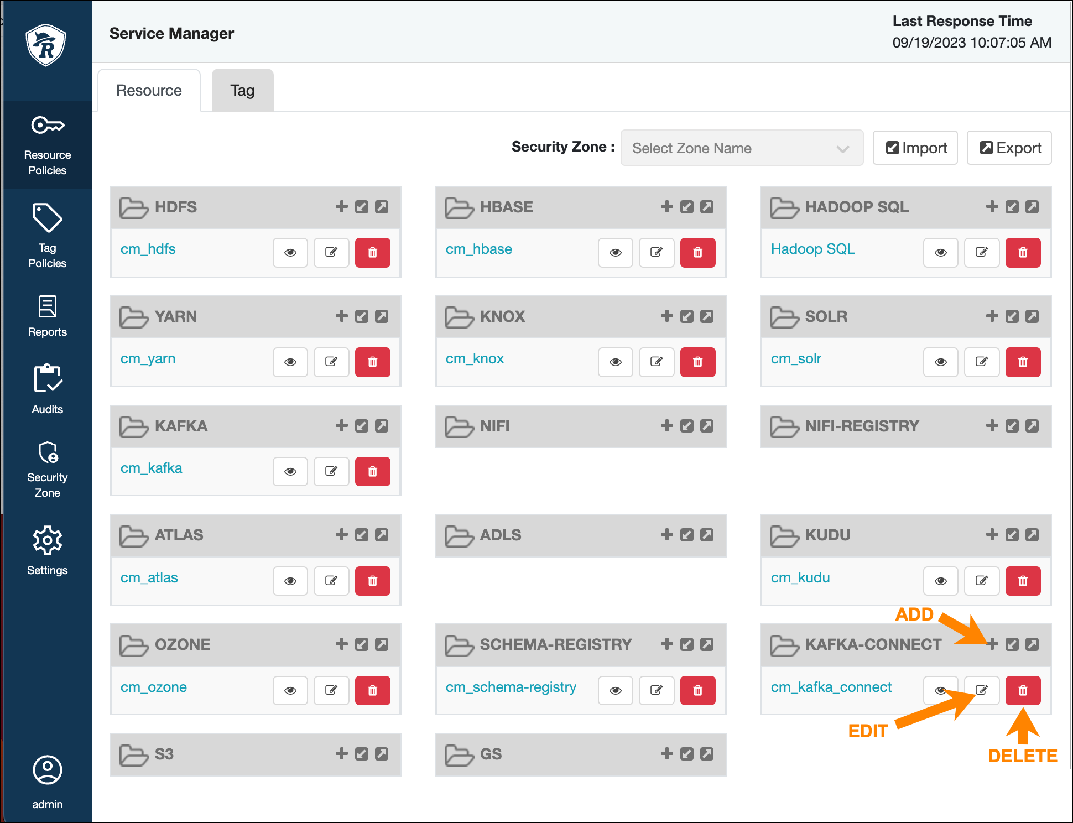Edit the cm_hdfs service with the pencil icon
This screenshot has height=823, width=1073.
[x=331, y=253]
